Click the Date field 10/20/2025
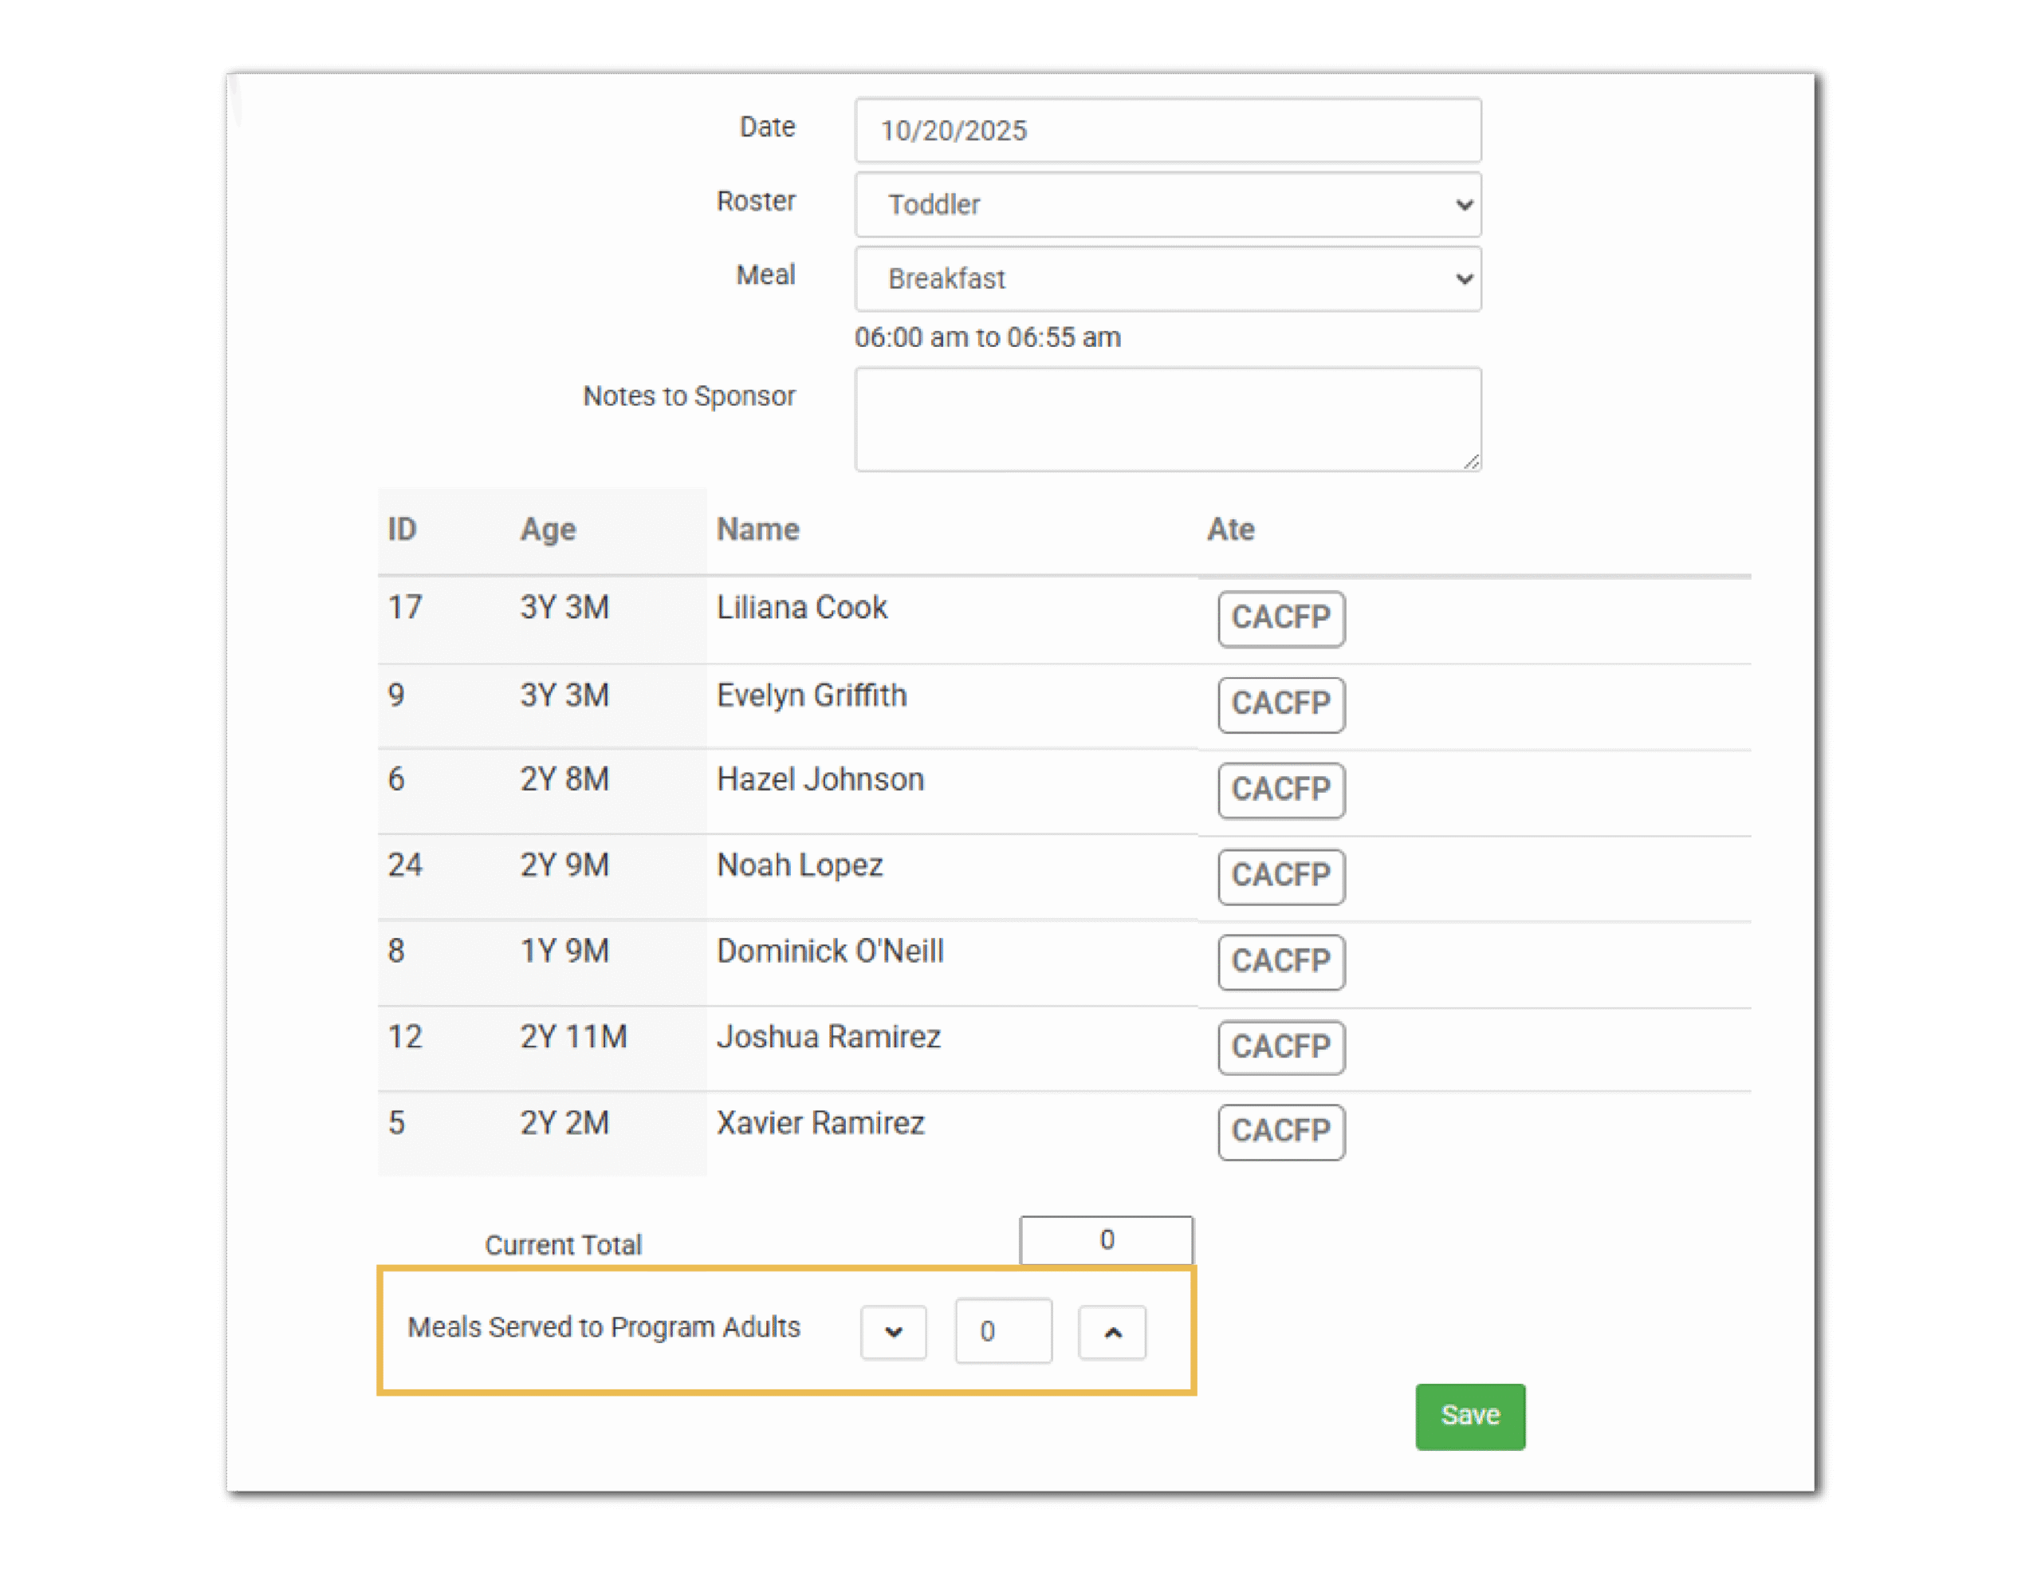Viewport: 2041px width, 1588px height. 1166,131
